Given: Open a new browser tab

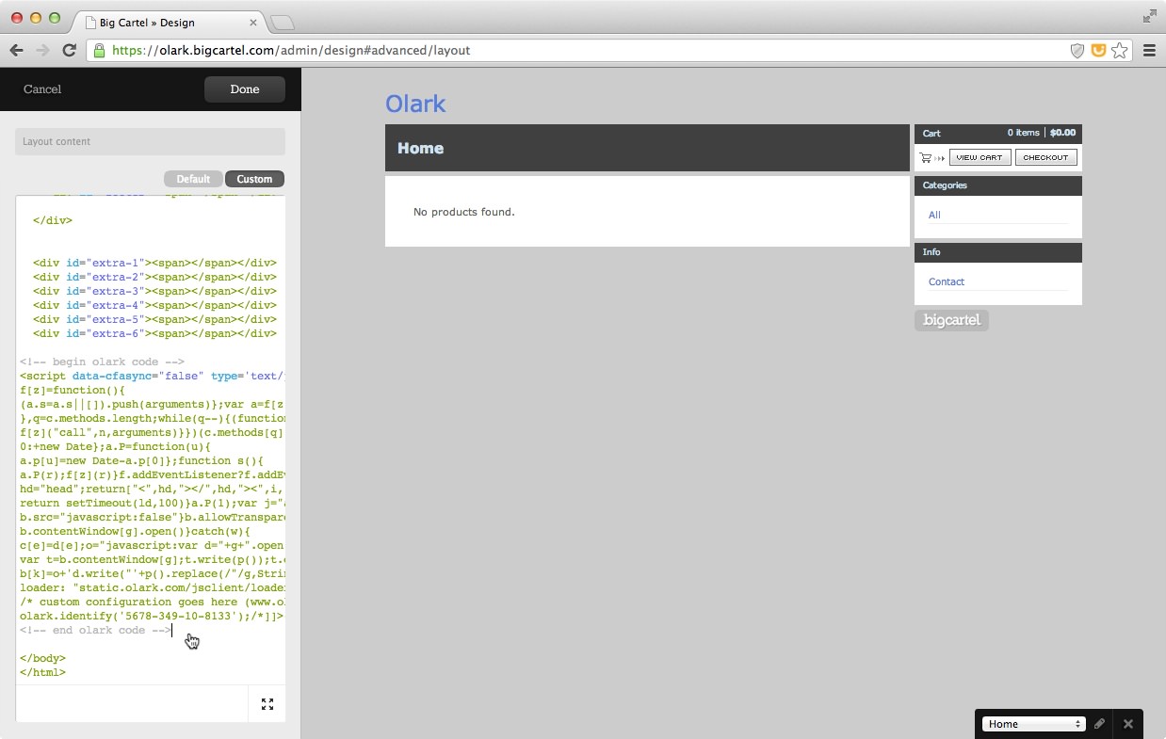Looking at the screenshot, I should click(x=282, y=21).
